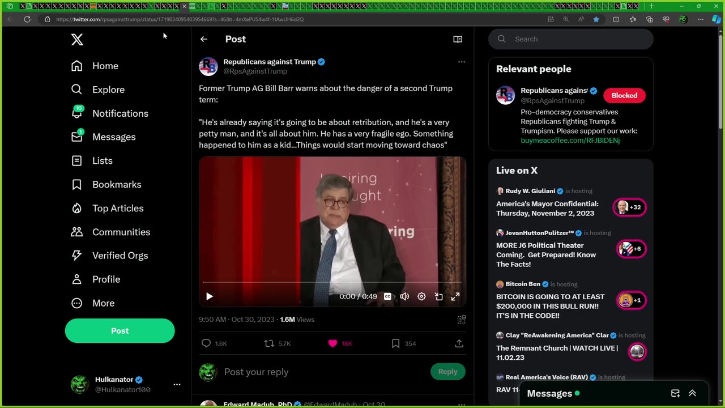Open a new browser tab
This screenshot has width=725, height=408.
[x=651, y=6]
